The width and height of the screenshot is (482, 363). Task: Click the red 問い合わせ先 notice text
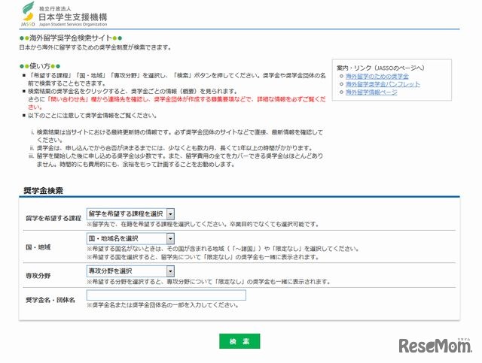coord(176,103)
